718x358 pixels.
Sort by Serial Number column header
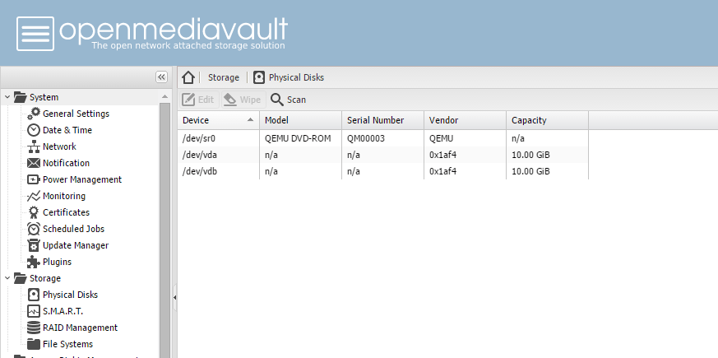[x=382, y=120]
